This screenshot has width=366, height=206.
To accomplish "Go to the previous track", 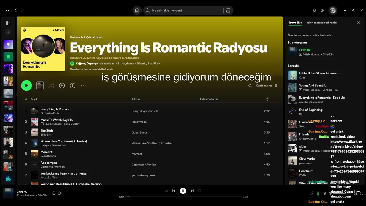I will 174,191.
